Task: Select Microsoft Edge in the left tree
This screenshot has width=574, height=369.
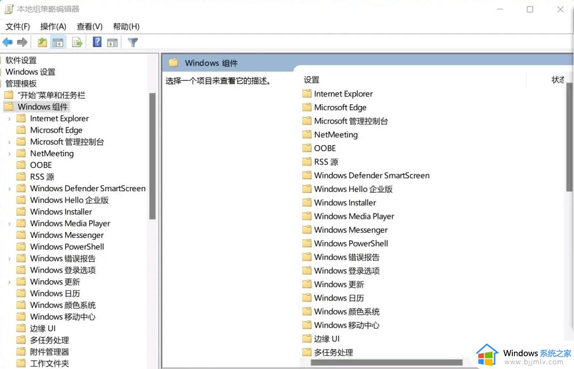Action: click(x=57, y=130)
